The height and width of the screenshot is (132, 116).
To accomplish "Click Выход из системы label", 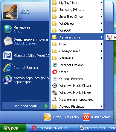I will 65,117.
